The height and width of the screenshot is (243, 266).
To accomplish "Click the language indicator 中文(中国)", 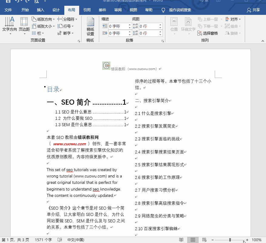I will [x=76, y=240].
